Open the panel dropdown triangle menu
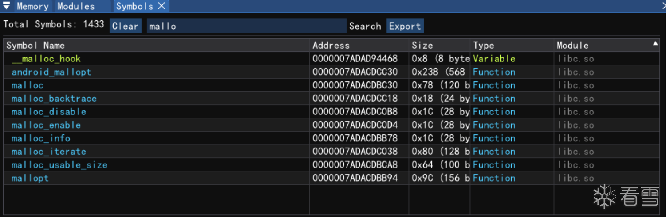Screen dimensions: 666x217 [x=7, y=6]
